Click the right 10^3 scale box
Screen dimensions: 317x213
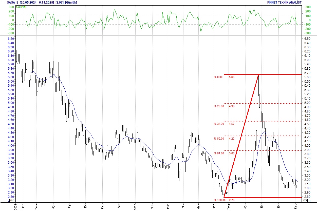305,201
